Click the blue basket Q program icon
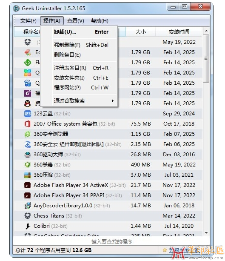Viewport: 225px width, 261px height. point(28,83)
